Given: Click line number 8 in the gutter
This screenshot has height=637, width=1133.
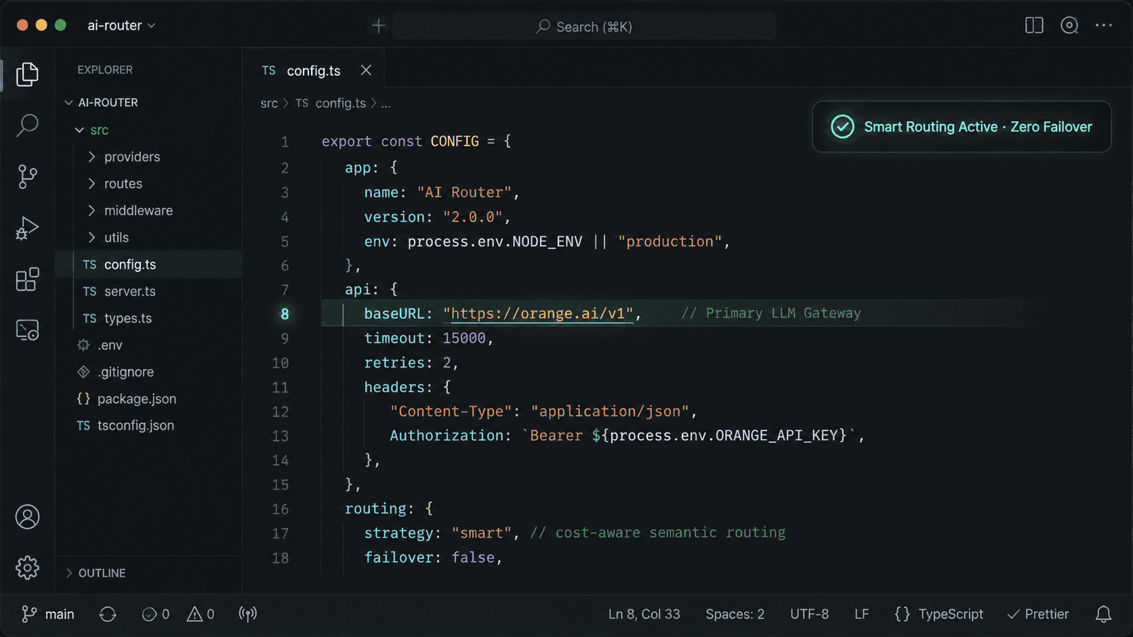Looking at the screenshot, I should point(285,314).
